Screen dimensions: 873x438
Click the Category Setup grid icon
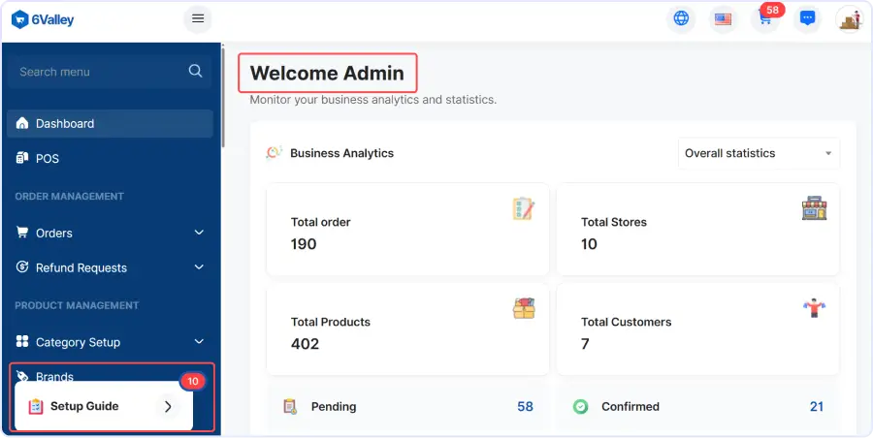22,341
